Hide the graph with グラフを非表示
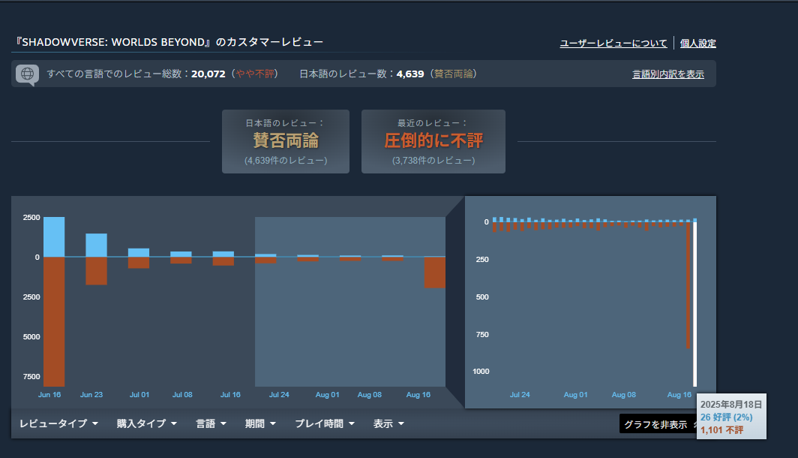 [655, 424]
